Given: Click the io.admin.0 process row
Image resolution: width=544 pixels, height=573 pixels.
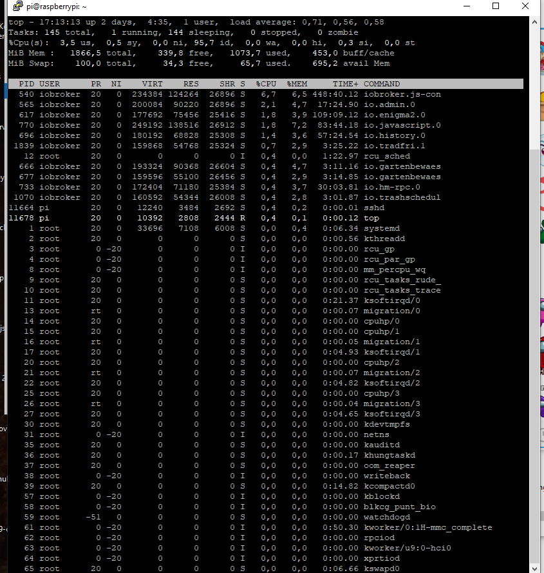Looking at the screenshot, I should (266, 104).
